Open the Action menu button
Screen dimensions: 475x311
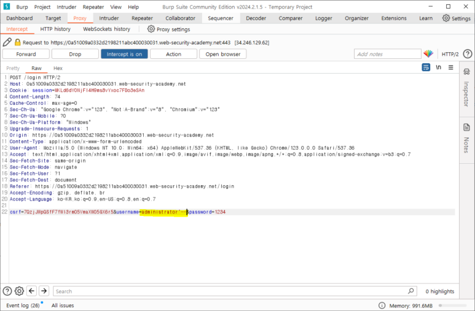point(173,54)
